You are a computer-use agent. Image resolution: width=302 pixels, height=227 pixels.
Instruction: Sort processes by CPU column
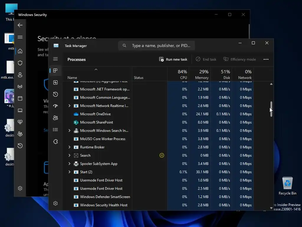click(x=178, y=74)
